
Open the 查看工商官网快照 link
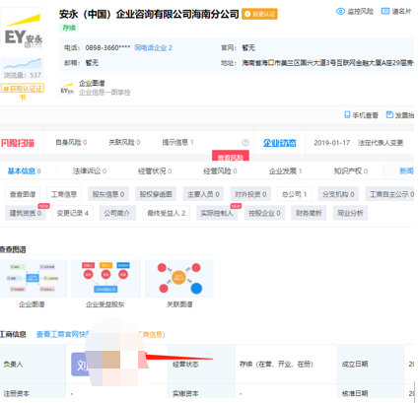(x=62, y=334)
